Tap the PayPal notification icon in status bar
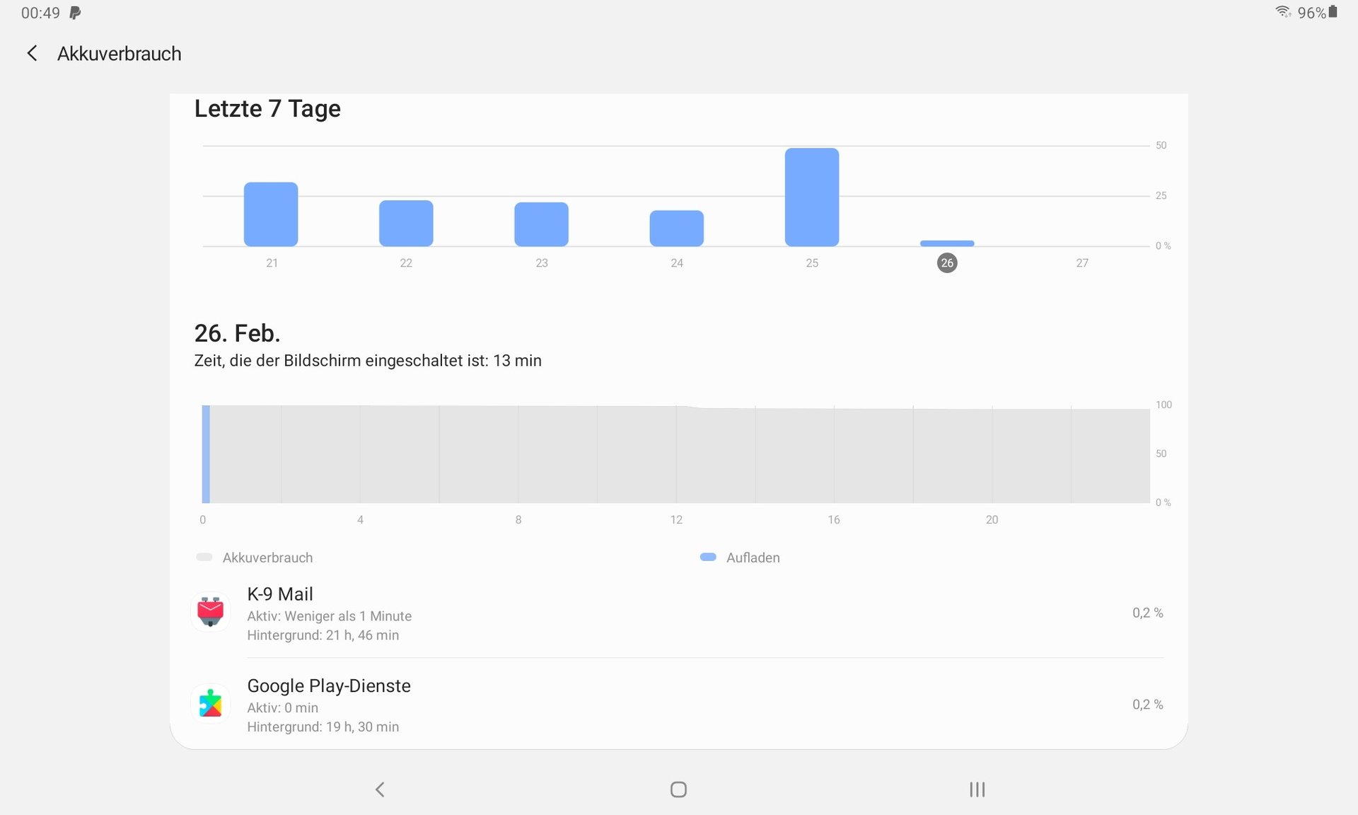 (x=75, y=13)
